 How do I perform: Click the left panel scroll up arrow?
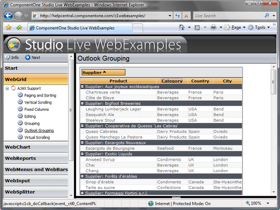tap(71, 57)
